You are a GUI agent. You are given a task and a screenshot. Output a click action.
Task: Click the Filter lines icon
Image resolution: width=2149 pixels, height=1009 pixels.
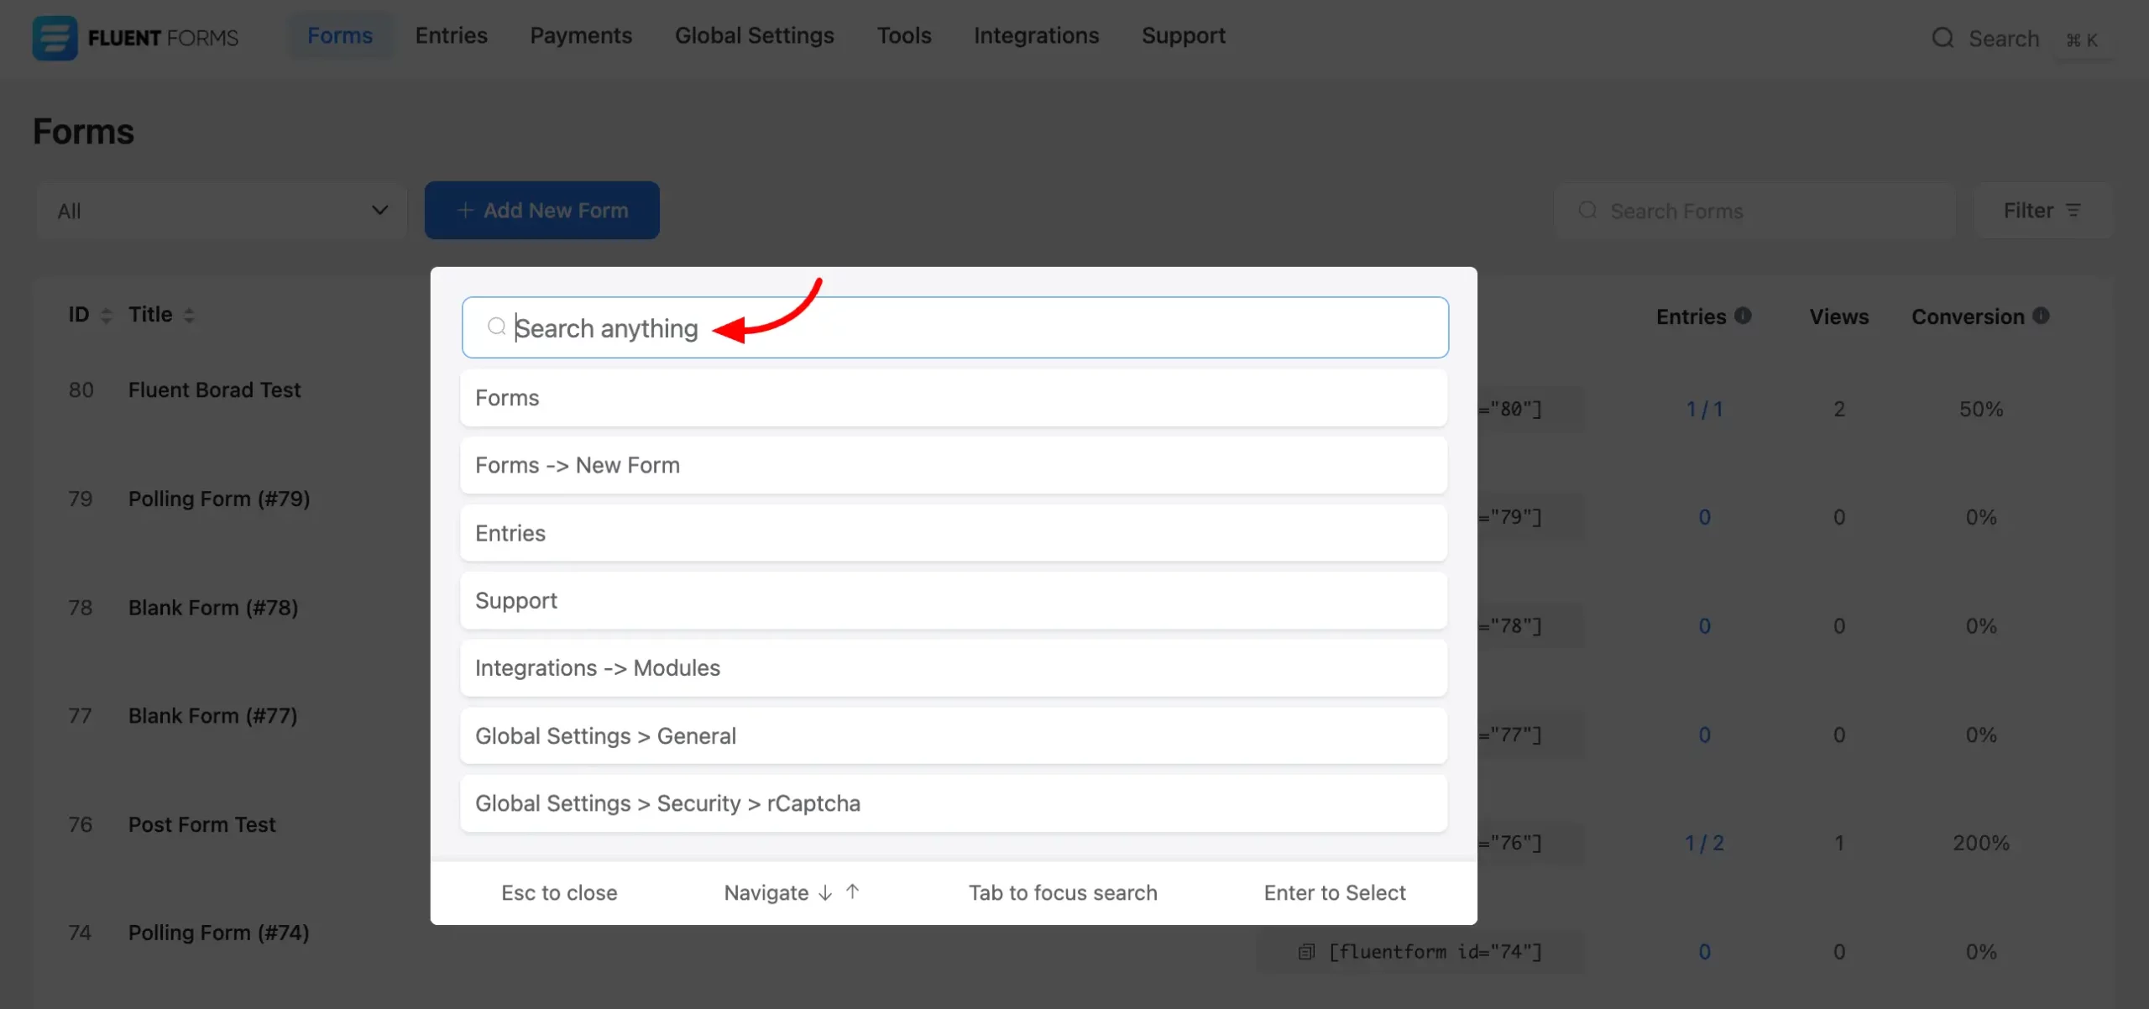point(2073,211)
